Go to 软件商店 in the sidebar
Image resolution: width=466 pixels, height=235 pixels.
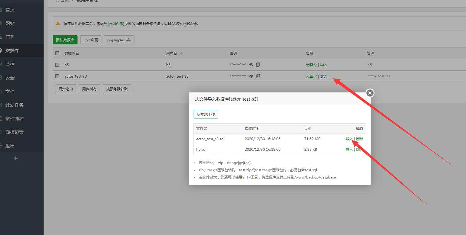pos(14,118)
